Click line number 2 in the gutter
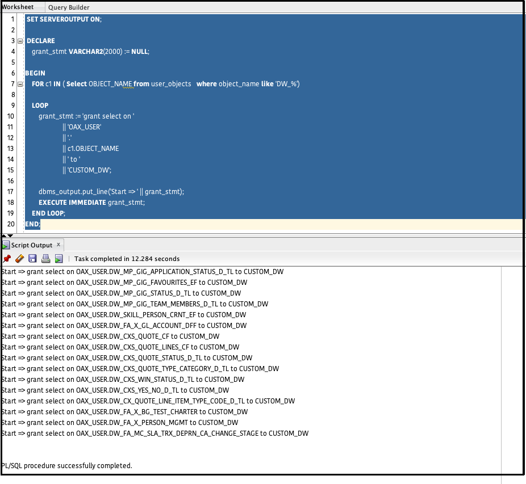This screenshot has width=526, height=484. point(12,30)
